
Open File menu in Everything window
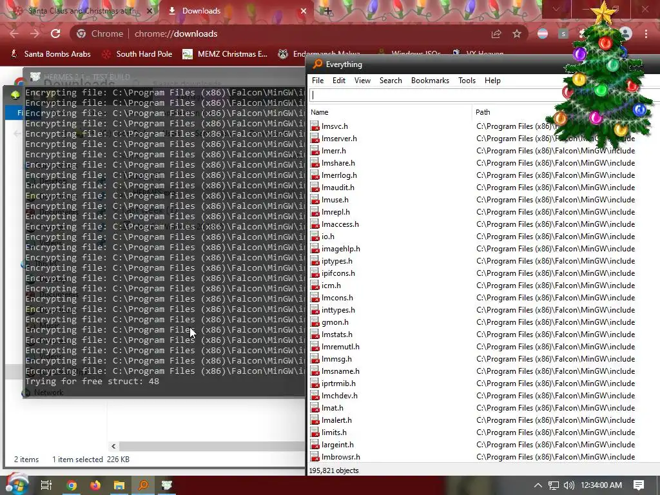pos(317,81)
